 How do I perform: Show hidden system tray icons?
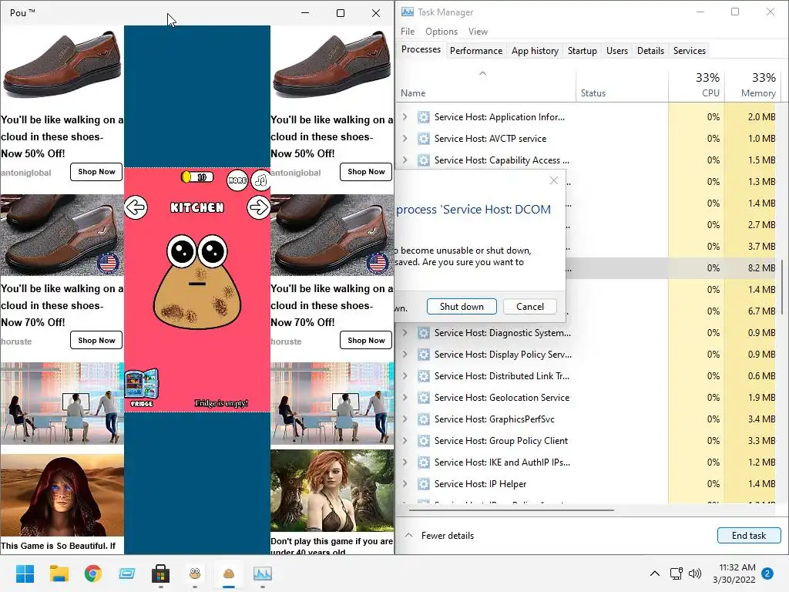(655, 573)
